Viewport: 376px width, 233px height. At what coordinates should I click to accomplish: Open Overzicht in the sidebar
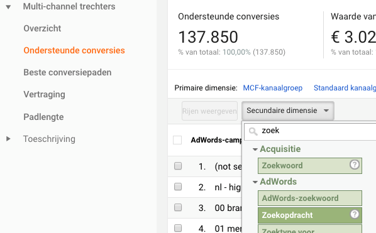(42, 28)
